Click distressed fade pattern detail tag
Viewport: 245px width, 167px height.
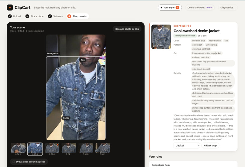(213, 94)
